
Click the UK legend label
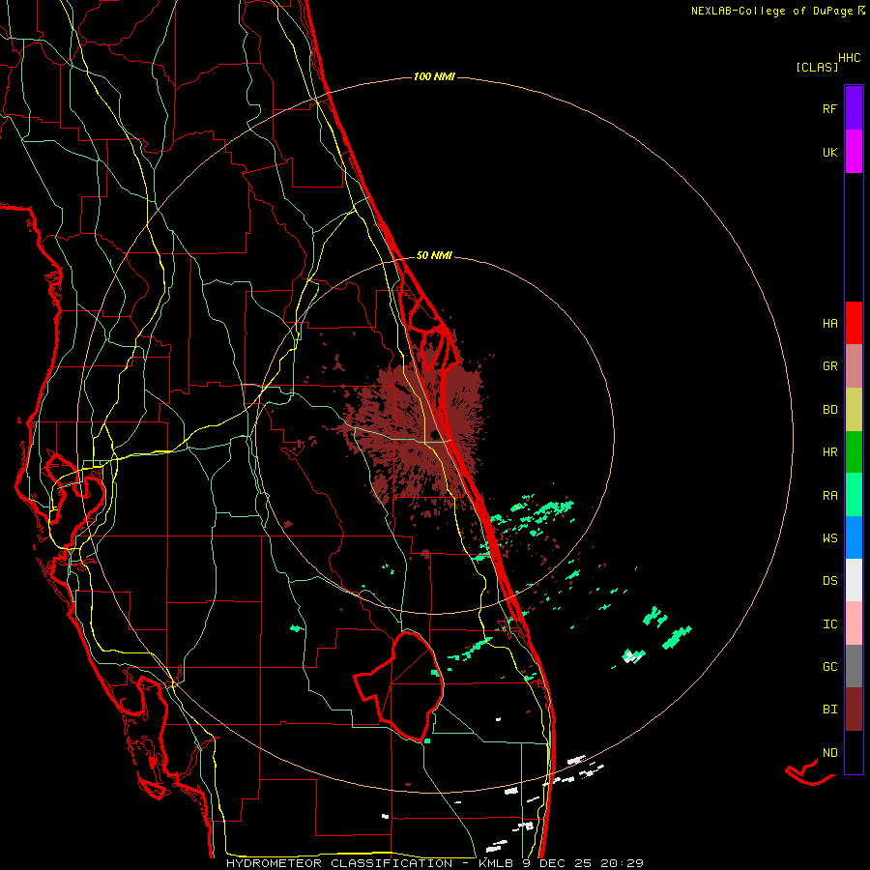click(829, 152)
